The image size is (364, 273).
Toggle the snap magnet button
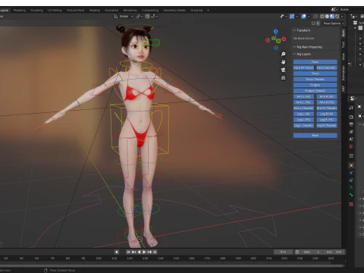tap(147, 16)
